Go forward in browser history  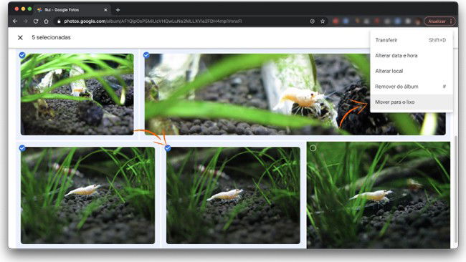25,21
